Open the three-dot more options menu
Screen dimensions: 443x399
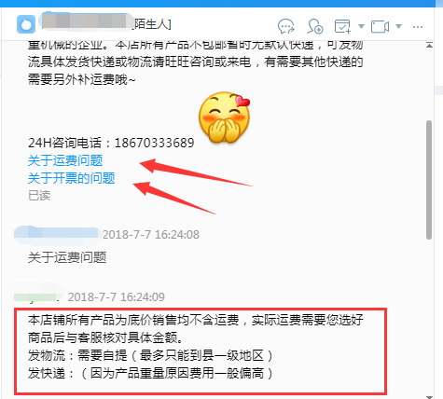click(418, 27)
